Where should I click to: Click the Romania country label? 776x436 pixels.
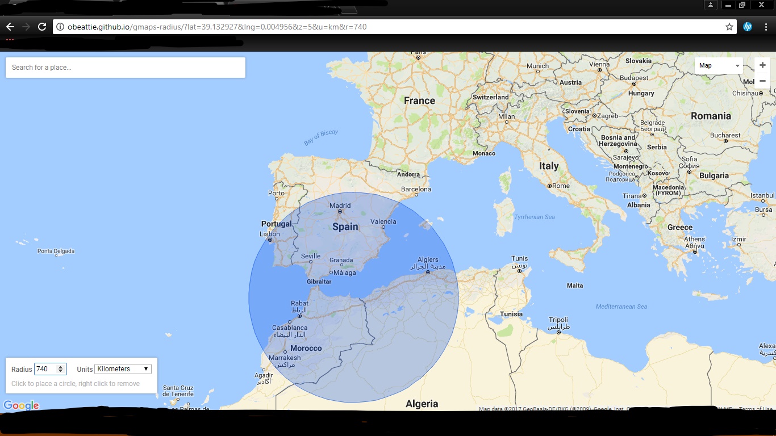coord(711,116)
